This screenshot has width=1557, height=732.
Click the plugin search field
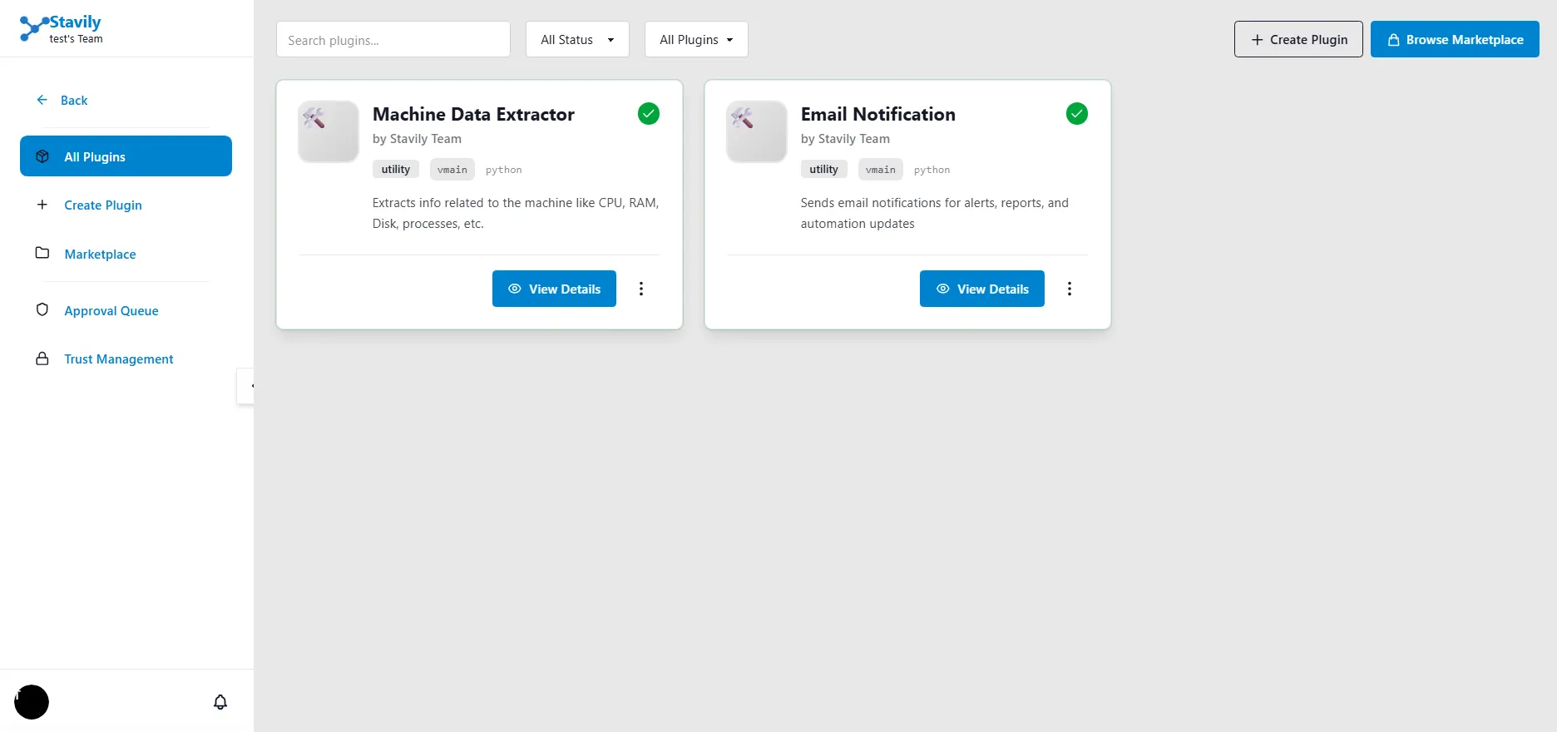coord(393,39)
